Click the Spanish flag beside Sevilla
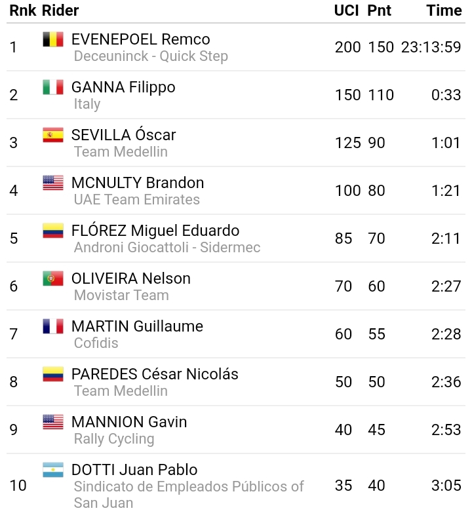This screenshot has height=517, width=472. [53, 135]
